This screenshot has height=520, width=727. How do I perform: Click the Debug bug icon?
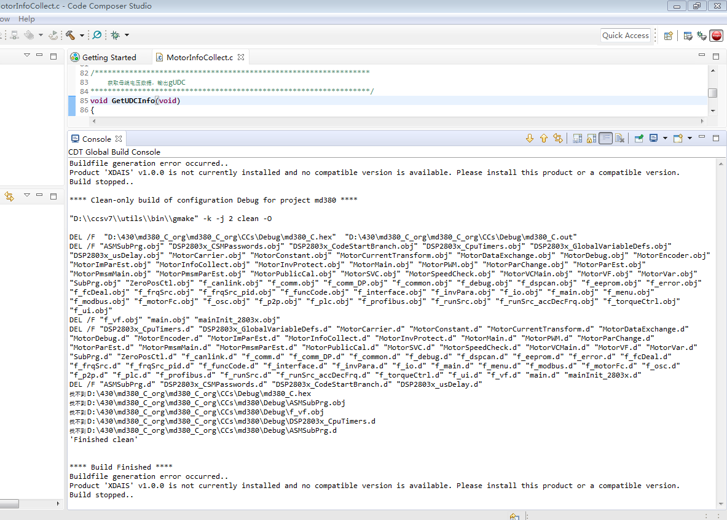click(x=116, y=35)
